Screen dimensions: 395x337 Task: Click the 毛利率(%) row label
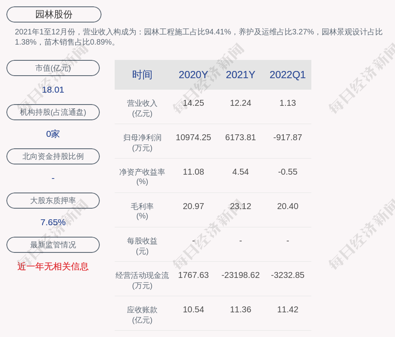point(142,211)
